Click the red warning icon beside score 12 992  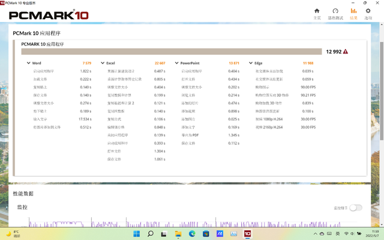[345, 52]
